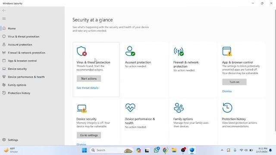Click the gear icon beside Settings

tap(4, 139)
